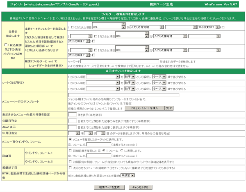This screenshot has width=246, height=192.
Task: Check the closing parenthesis checkbox in condition 2
Action: click(93, 41)
